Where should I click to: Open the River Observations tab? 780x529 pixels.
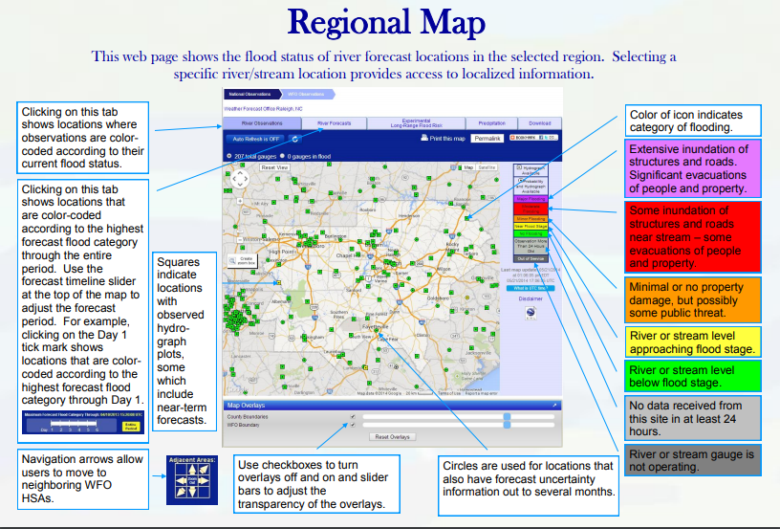click(x=262, y=123)
